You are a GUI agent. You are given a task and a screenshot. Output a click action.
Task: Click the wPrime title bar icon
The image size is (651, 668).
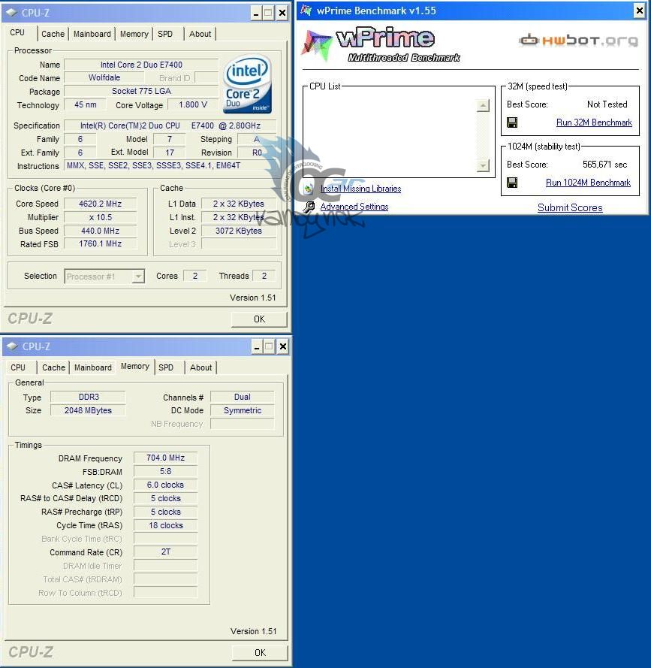point(306,10)
